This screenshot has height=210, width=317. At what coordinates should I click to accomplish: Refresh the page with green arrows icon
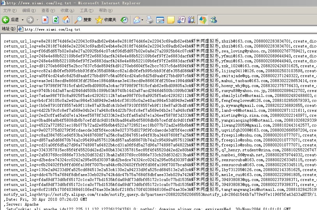[56, 20]
